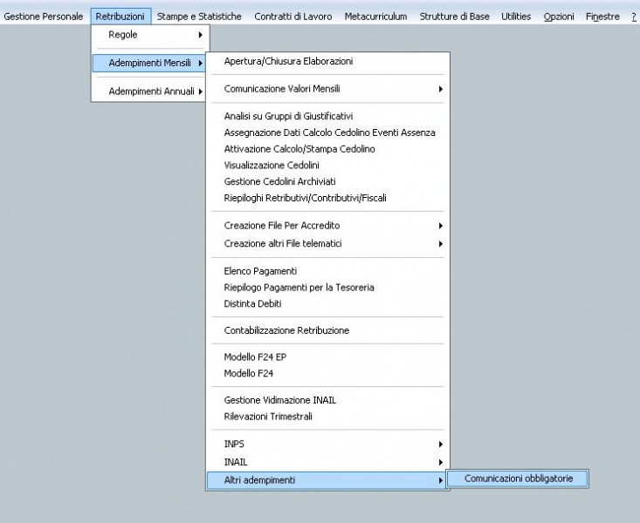Viewport: 640px width, 523px height.
Task: Select Comunicazioni obbligatorie
Action: [x=519, y=479]
